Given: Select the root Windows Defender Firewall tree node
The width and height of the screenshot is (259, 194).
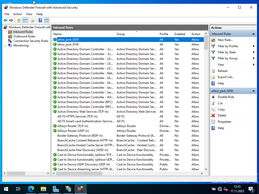Looking at the screenshot, I should pos(29,27).
